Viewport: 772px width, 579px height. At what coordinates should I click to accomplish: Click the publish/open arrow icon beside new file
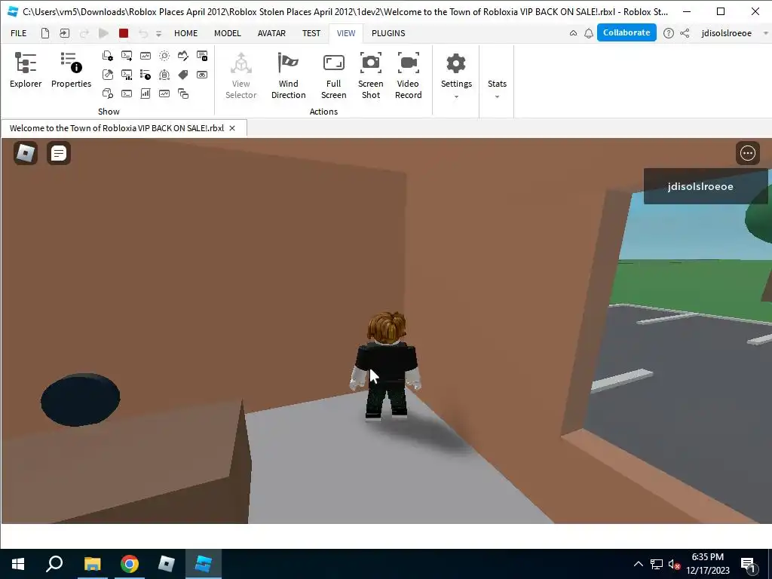65,33
